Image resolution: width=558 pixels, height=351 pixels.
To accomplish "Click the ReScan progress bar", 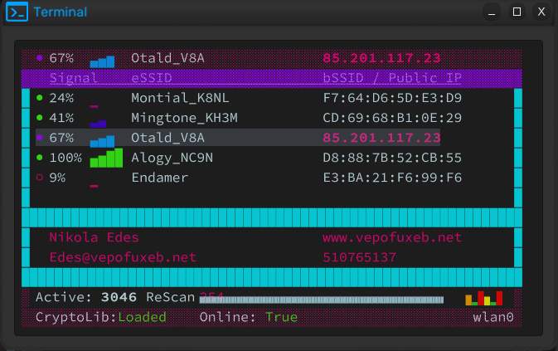I will click(322, 300).
